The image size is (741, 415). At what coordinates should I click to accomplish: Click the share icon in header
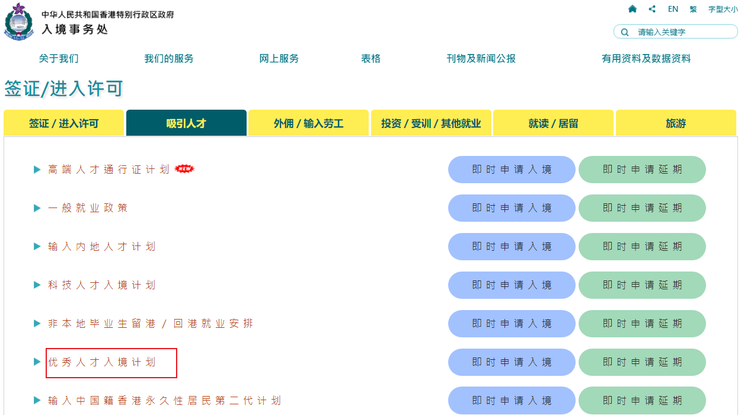pyautogui.click(x=652, y=9)
